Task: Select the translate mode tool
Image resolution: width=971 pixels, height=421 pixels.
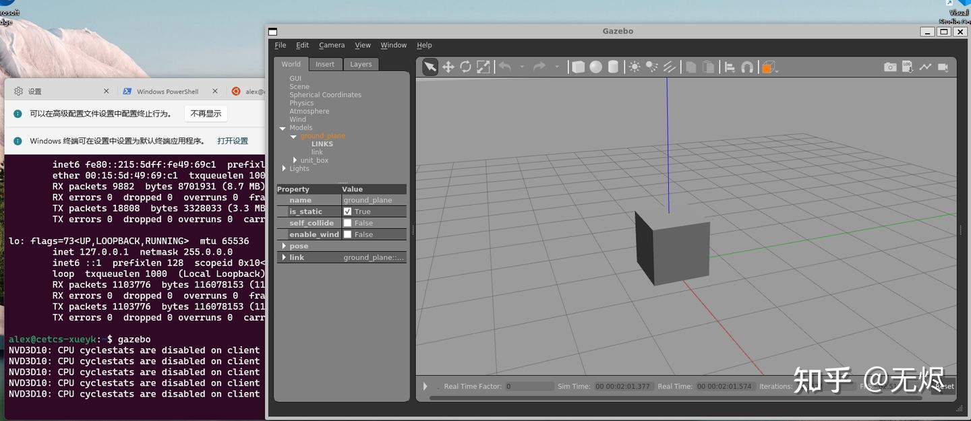Action: [x=448, y=67]
